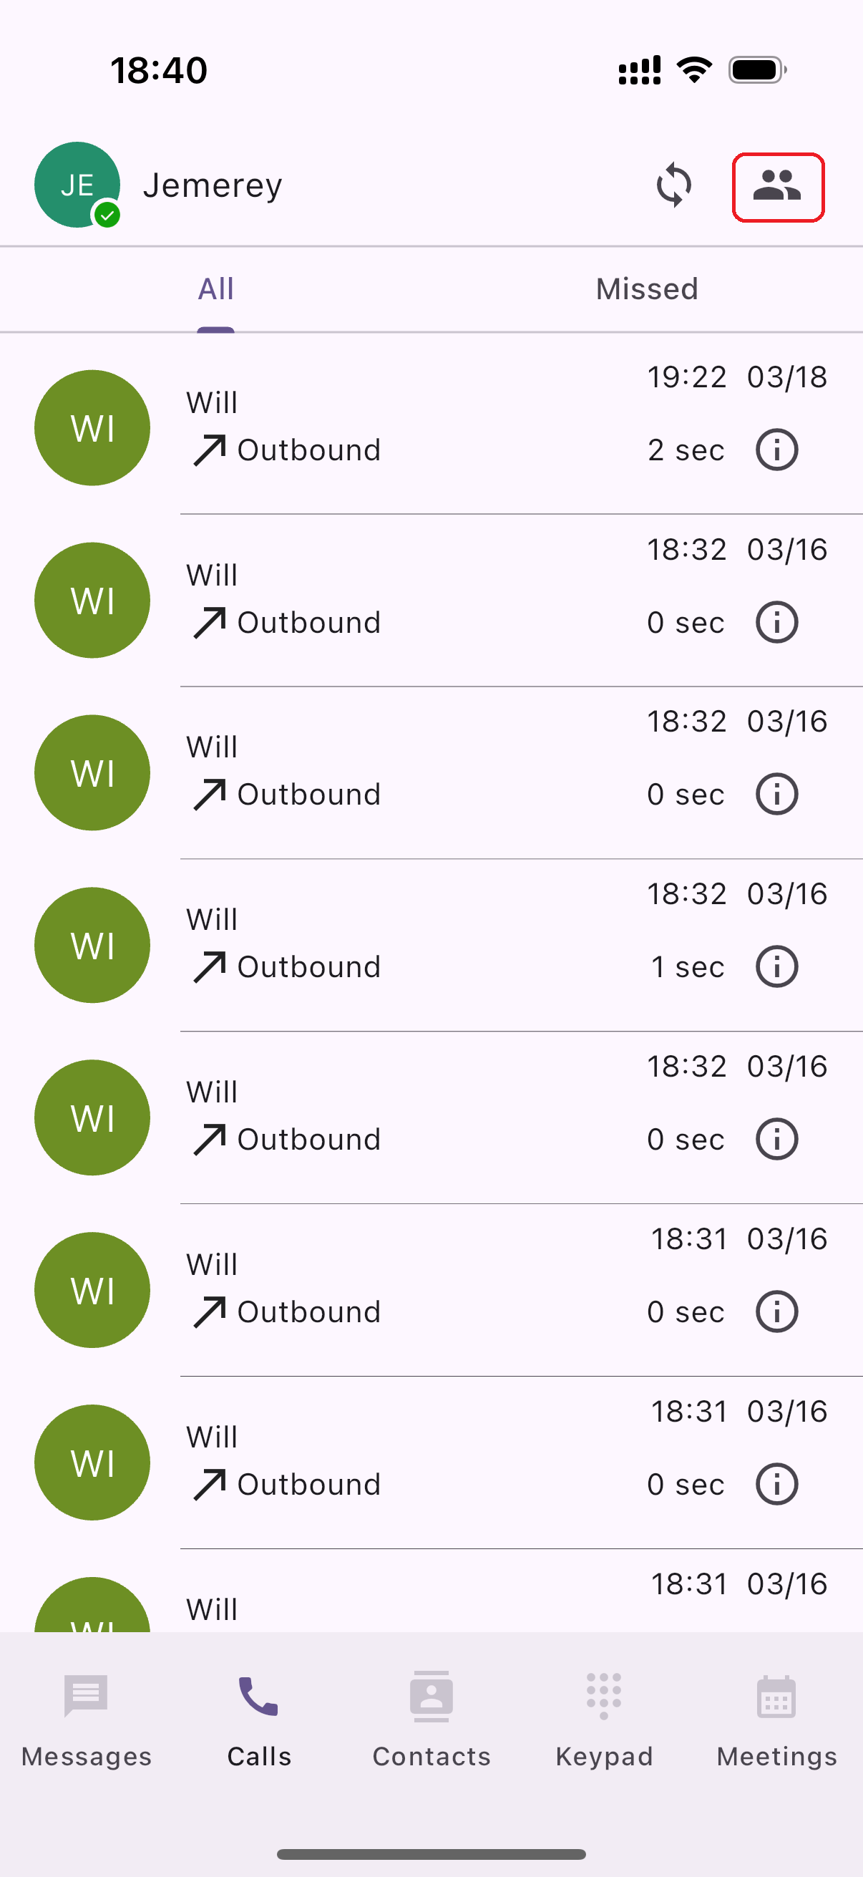Open the group contacts icon
This screenshot has width=863, height=1877.
point(777,187)
